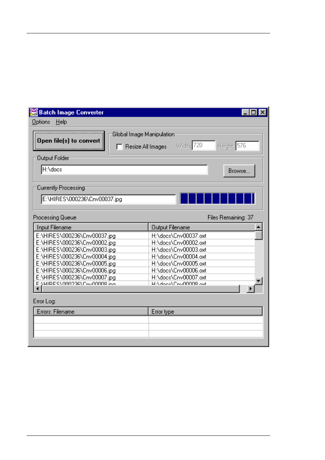Click output cell H:\docs\Cnv00002.oxt
This screenshot has height=460, width=325.
tap(202, 243)
